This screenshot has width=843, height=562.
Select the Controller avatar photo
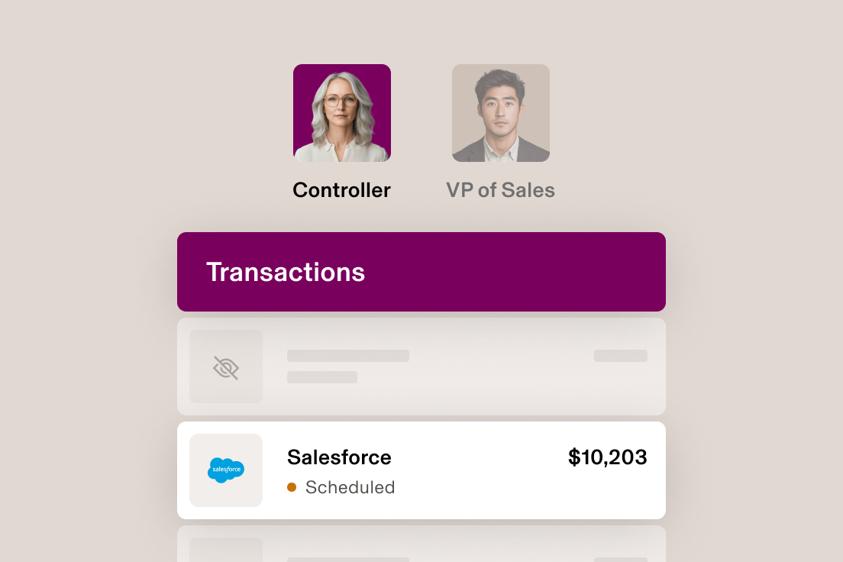[341, 112]
